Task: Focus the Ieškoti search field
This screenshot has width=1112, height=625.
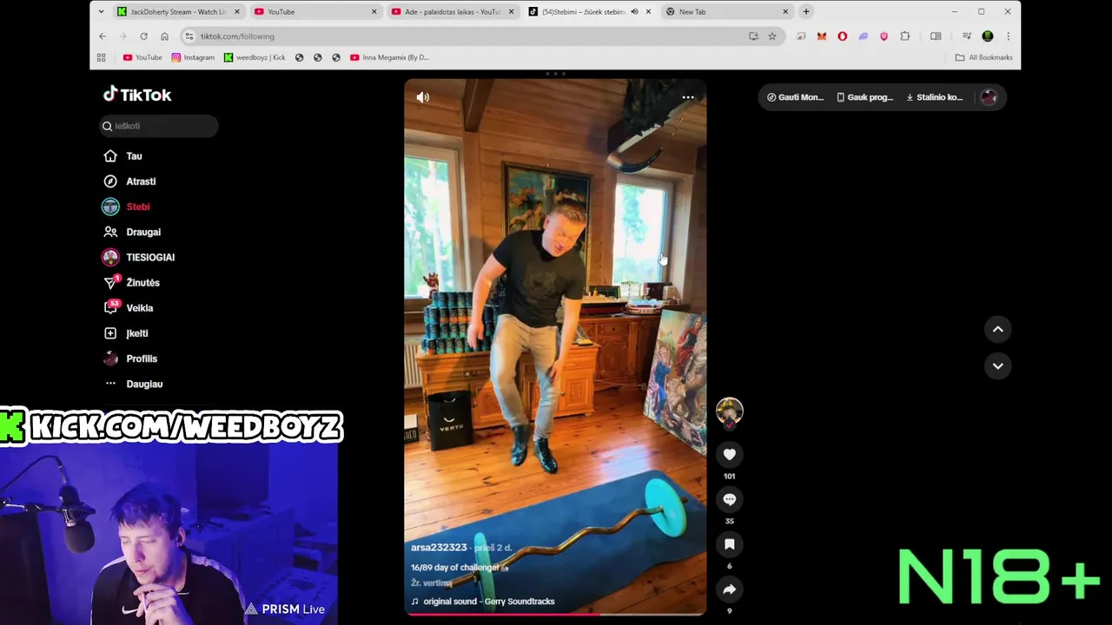Action: 158,126
